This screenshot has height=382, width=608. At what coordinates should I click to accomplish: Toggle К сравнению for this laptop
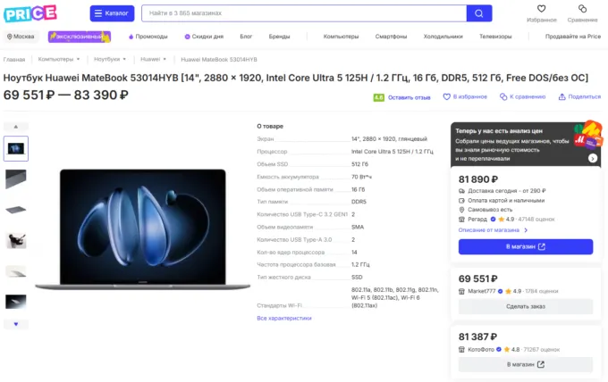(x=522, y=96)
